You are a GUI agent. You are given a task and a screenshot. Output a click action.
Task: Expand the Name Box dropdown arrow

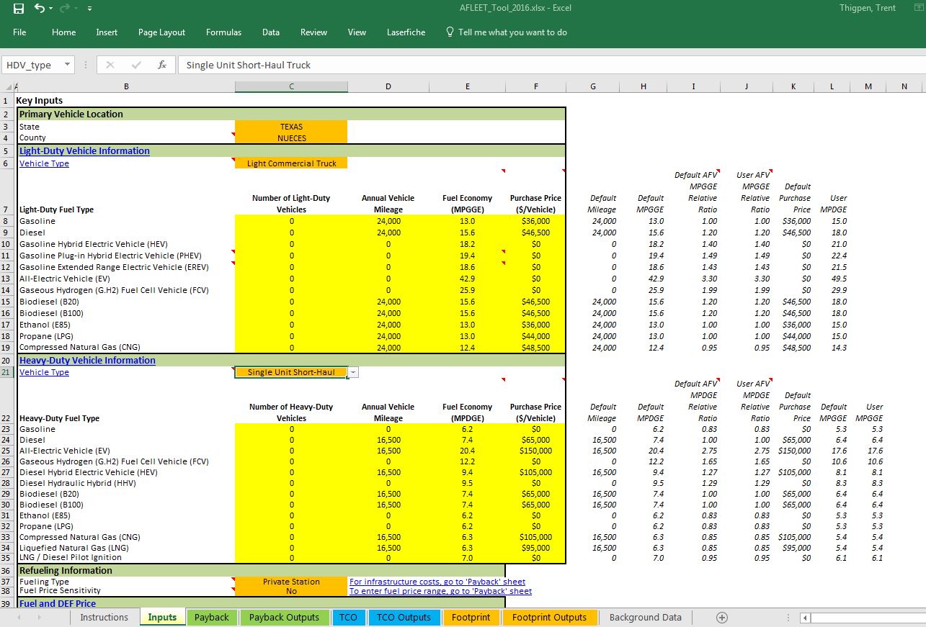pos(68,65)
